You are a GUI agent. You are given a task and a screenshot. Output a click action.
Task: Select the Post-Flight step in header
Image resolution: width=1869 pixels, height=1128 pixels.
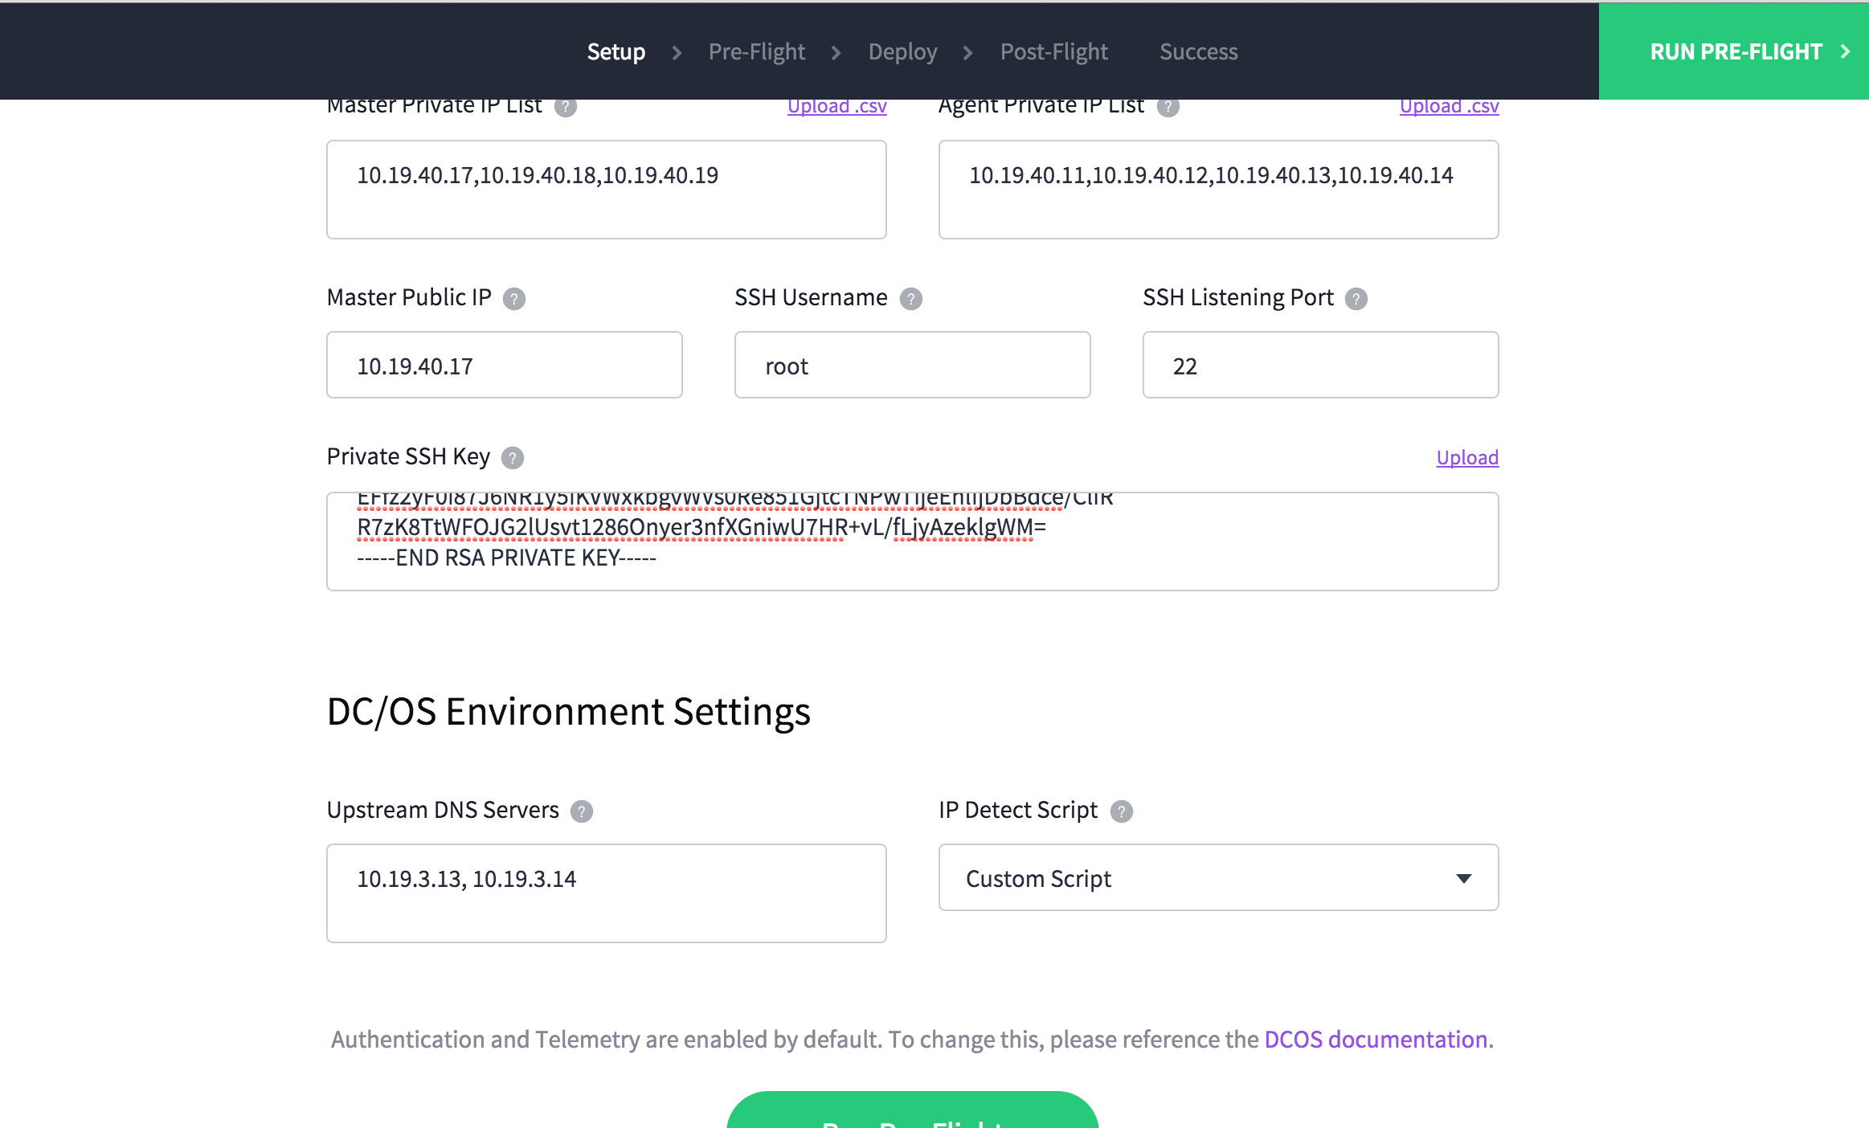point(1053,51)
